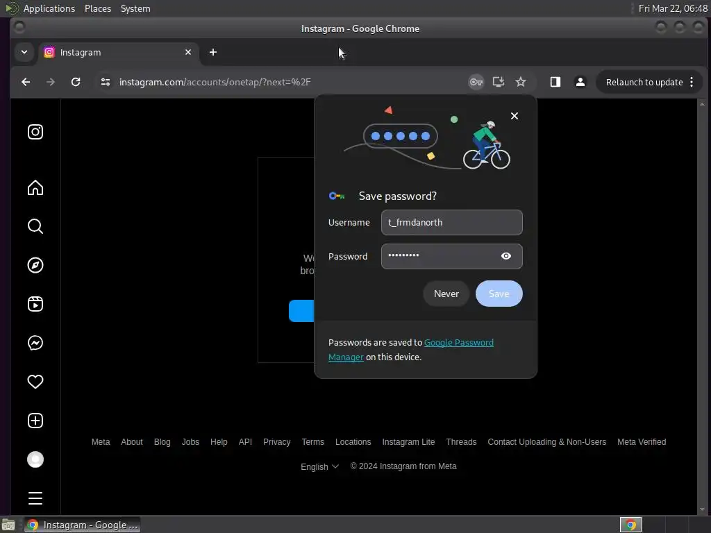
Task: Bookmark this page with star icon
Action: (x=521, y=82)
